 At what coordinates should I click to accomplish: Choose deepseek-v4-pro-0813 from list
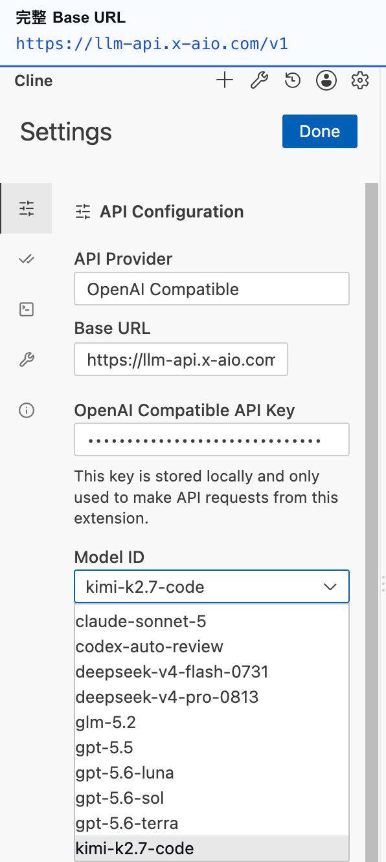212,697
